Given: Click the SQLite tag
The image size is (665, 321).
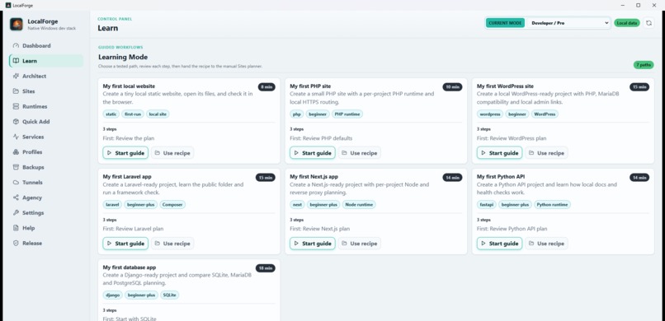Looking at the screenshot, I should [170, 295].
